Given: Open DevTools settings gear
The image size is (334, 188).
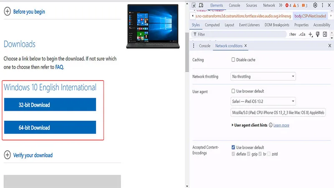Looking at the screenshot, I should coord(315,5).
